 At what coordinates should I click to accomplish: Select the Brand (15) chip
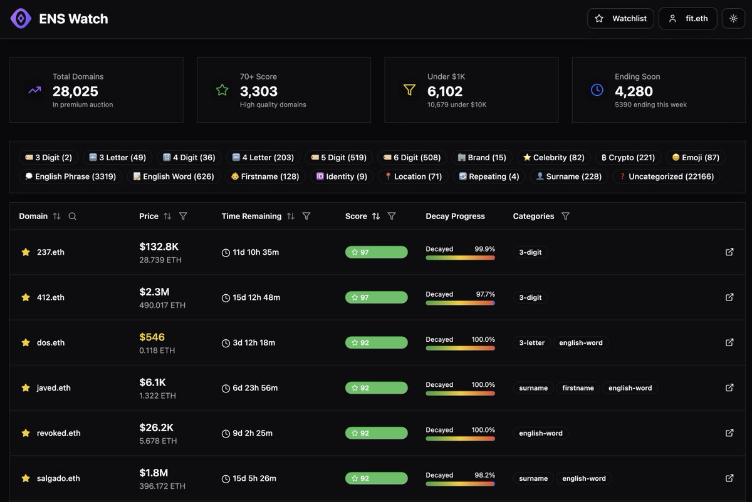point(482,158)
